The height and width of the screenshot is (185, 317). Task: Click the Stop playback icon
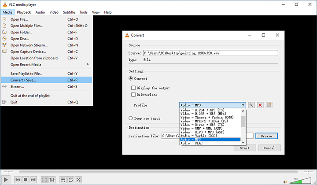click(26, 180)
